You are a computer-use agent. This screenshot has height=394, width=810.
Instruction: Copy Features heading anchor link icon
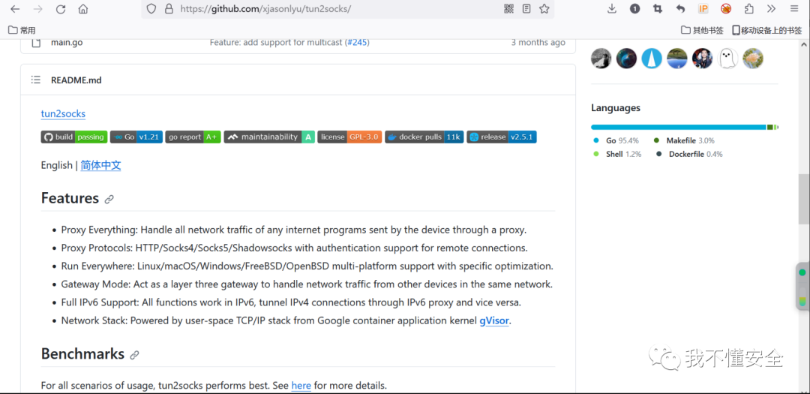click(109, 200)
